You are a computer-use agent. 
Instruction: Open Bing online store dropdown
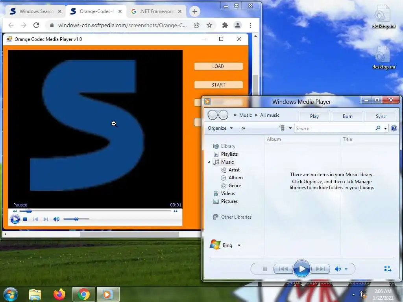[239, 245]
